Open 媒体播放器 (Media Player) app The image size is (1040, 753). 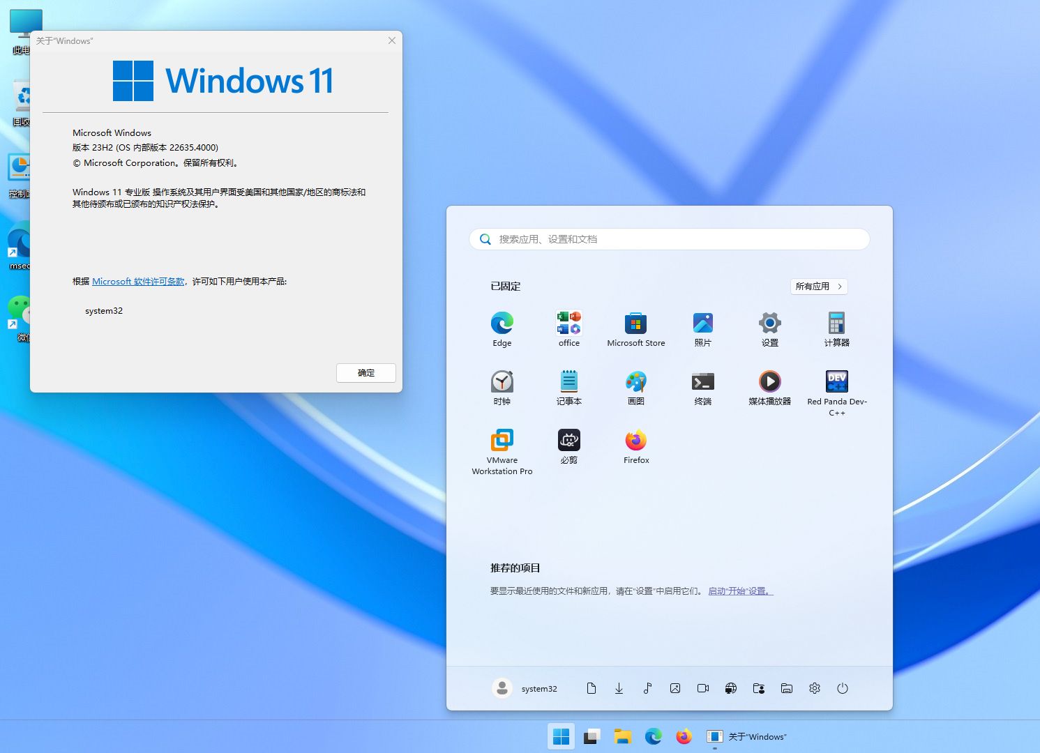click(769, 382)
